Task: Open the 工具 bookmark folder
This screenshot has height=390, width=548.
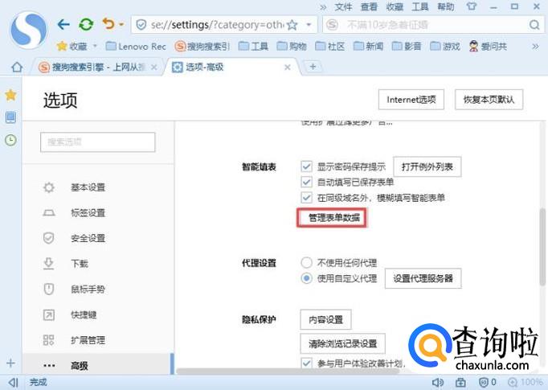Action: pos(253,46)
